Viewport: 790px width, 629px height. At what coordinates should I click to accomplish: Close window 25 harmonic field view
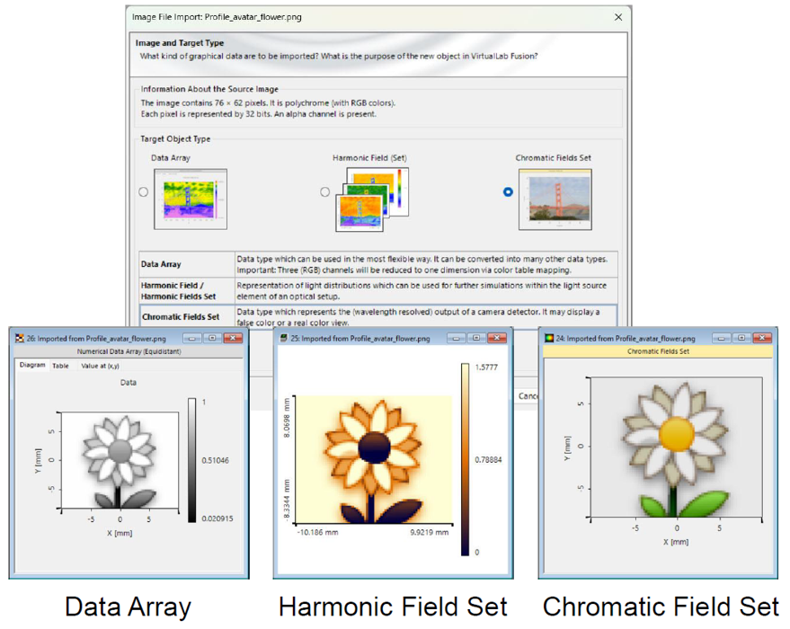[497, 338]
